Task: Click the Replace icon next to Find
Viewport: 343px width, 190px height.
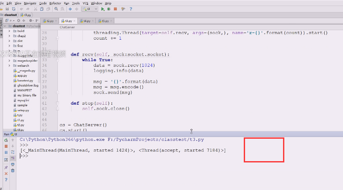Action: point(63,9)
